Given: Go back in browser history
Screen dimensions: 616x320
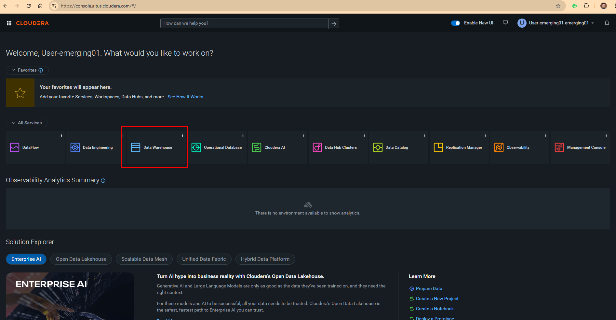Looking at the screenshot, I should (6, 6).
